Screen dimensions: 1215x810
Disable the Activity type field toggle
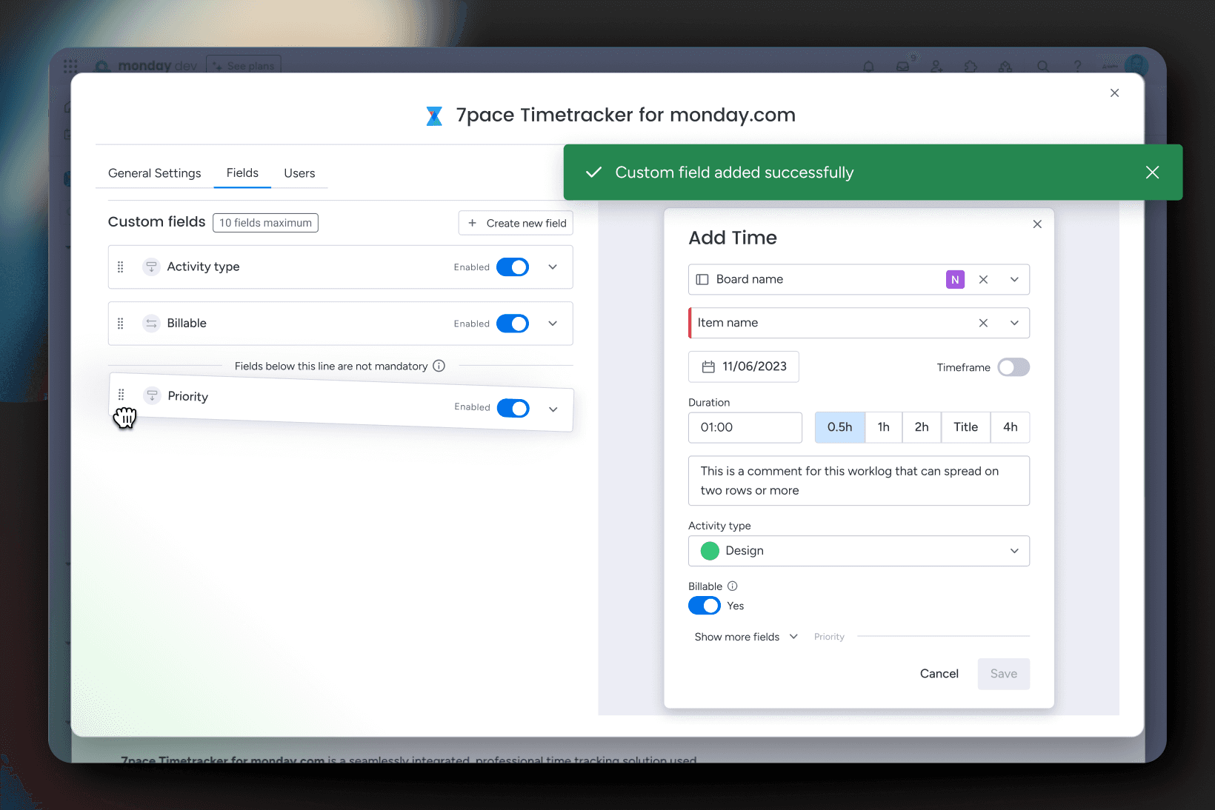coord(512,267)
